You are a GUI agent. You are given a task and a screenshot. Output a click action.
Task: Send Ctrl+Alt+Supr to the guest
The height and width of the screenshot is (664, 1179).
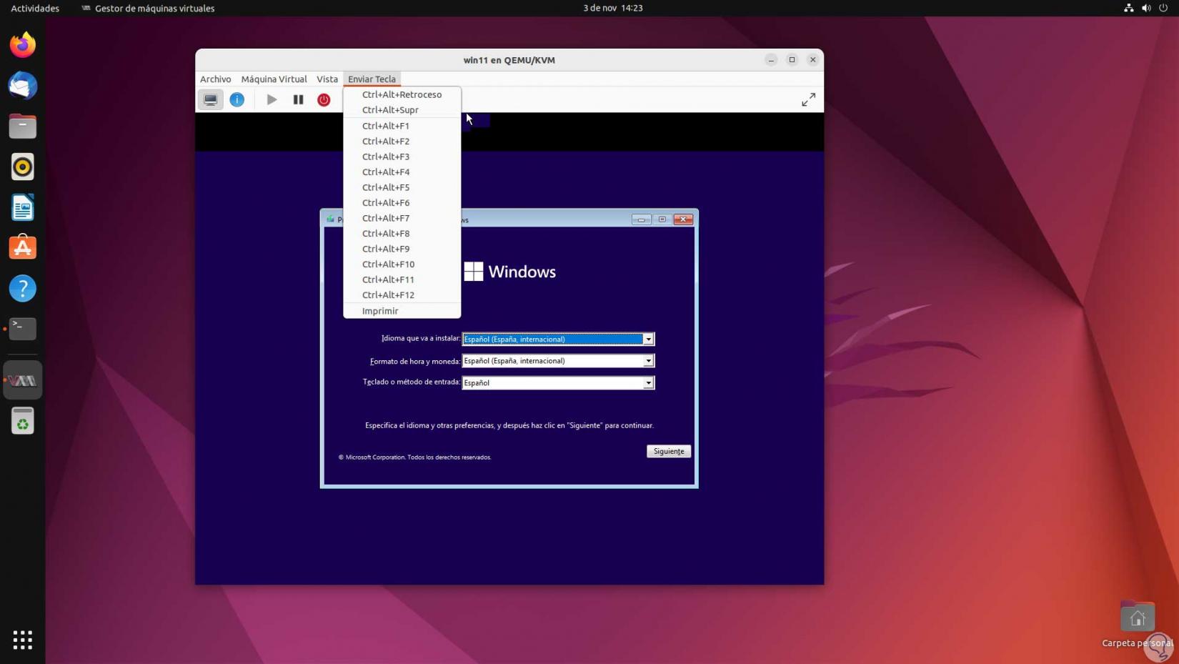[x=390, y=110]
